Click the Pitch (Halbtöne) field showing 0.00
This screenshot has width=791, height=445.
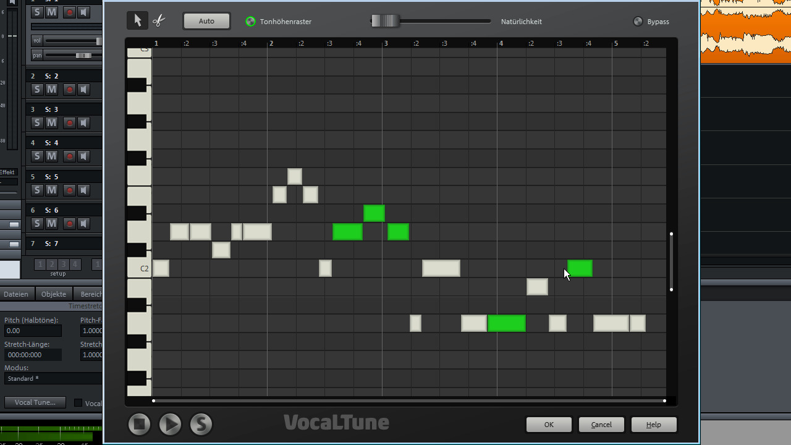tap(33, 331)
